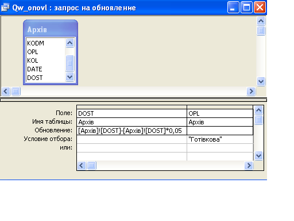Click the Обновление row label
294x221 pixels.
pyautogui.click(x=53, y=130)
